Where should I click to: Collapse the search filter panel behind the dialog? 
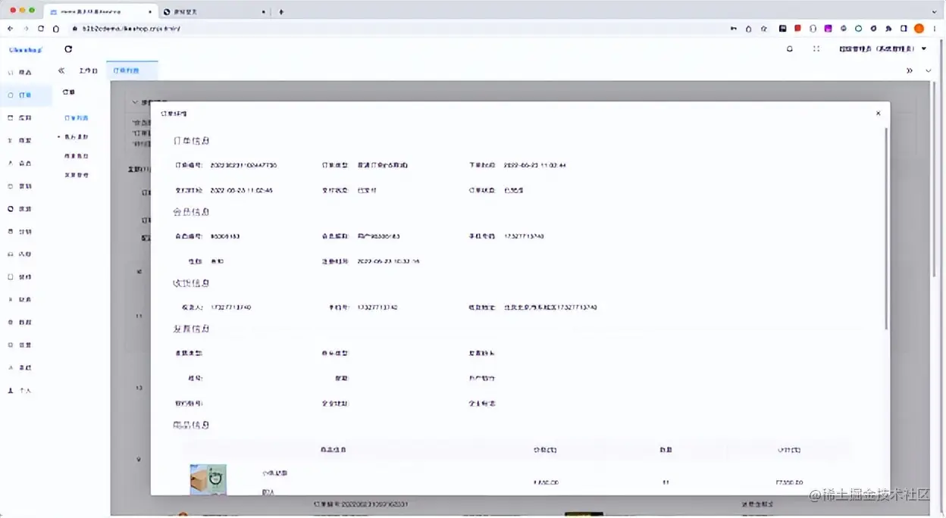pyautogui.click(x=135, y=101)
